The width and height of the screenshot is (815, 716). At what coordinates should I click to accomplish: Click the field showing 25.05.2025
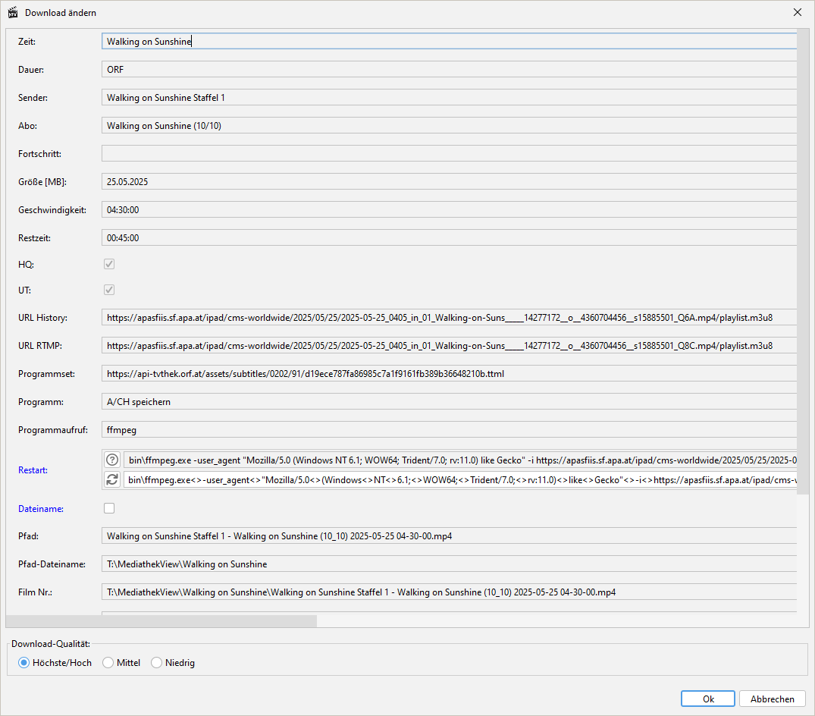[x=449, y=182]
